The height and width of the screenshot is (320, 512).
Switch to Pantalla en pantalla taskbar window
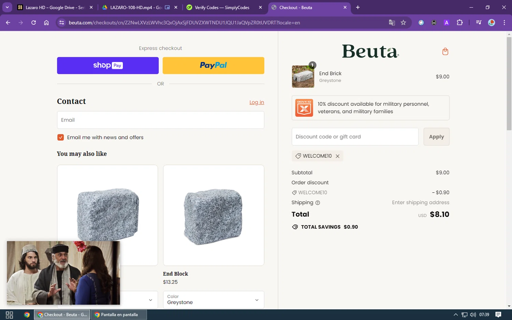(119, 315)
